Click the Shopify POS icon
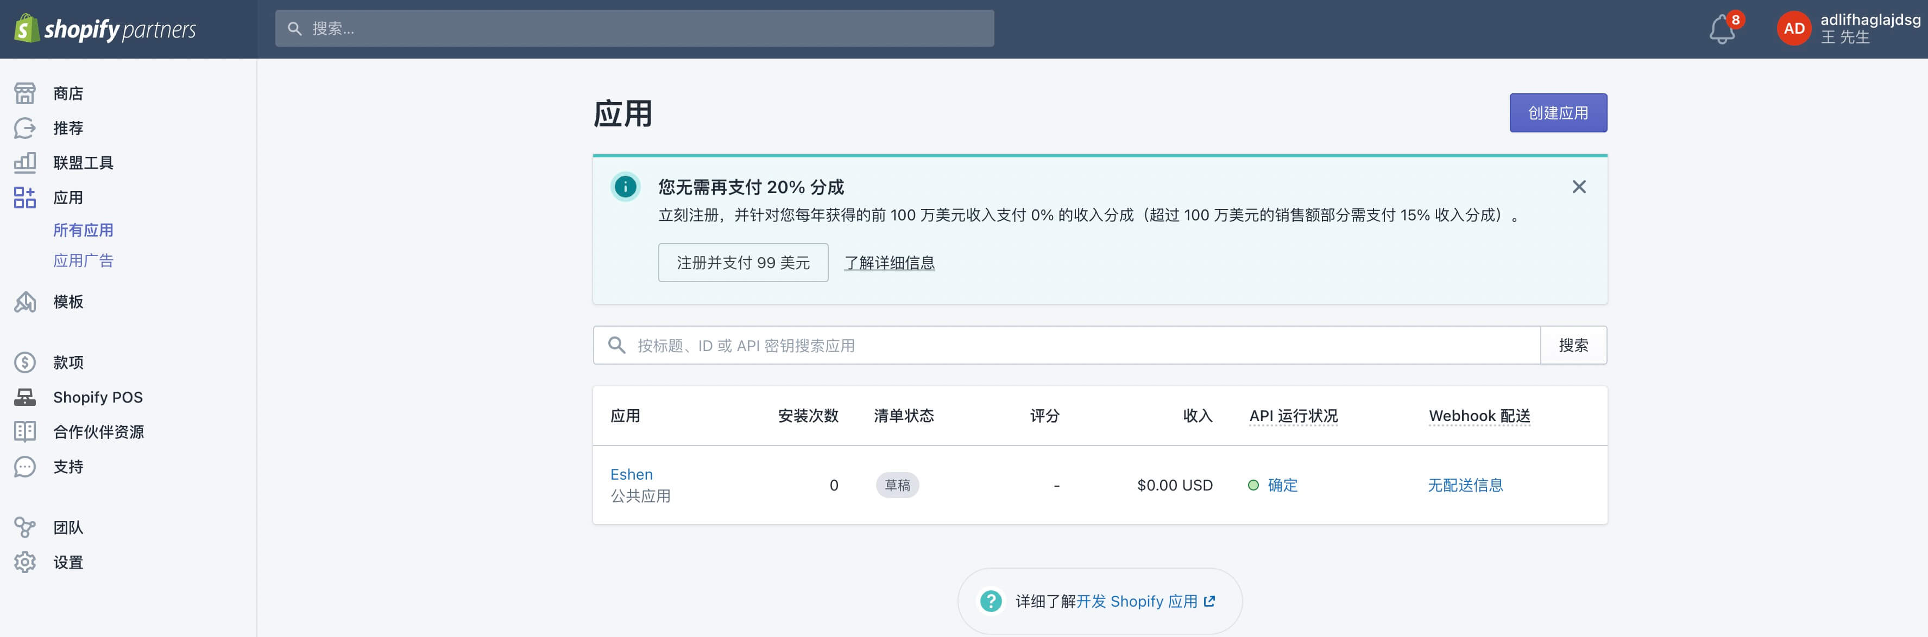1928x637 pixels. click(24, 397)
